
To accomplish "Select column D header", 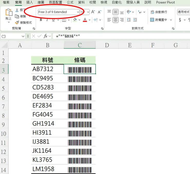I will [x=107, y=45].
